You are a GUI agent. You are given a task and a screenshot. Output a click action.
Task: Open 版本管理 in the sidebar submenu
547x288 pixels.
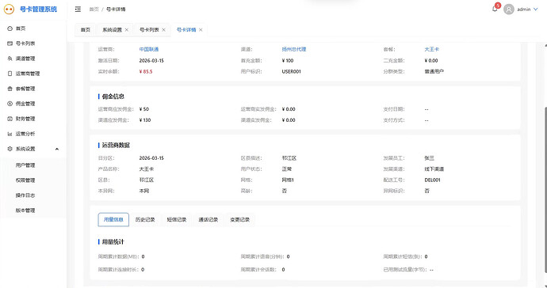(x=25, y=210)
